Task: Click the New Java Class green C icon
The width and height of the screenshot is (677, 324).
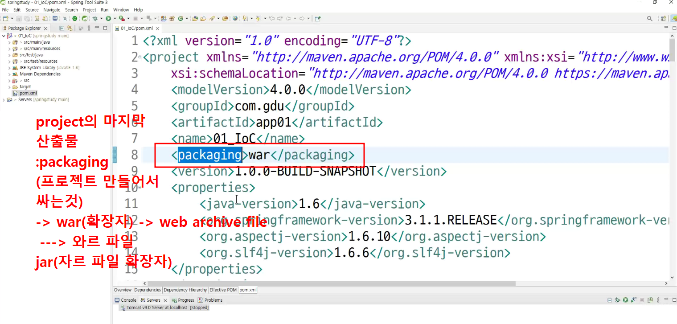Action: [x=181, y=19]
